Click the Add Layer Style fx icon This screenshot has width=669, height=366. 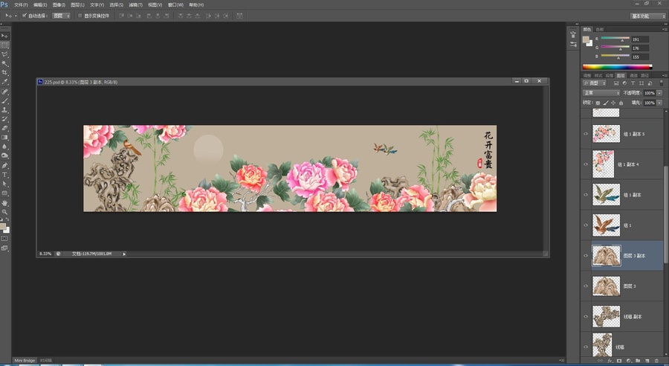tap(610, 361)
